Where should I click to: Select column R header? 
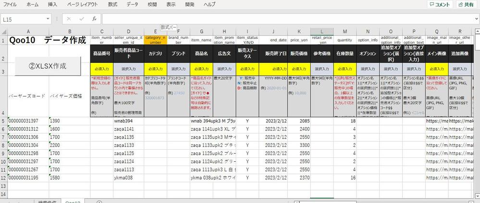click(460, 32)
